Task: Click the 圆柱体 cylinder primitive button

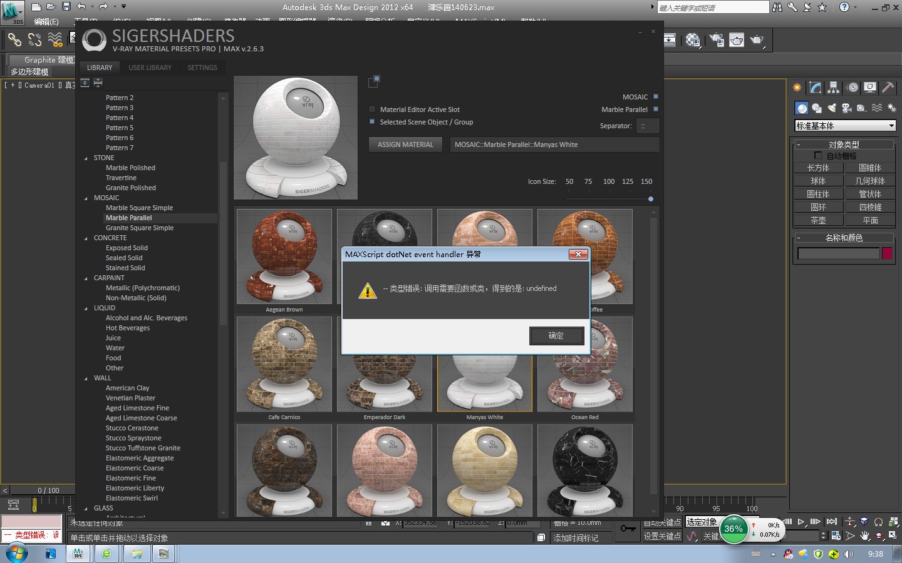Action: pos(818,194)
